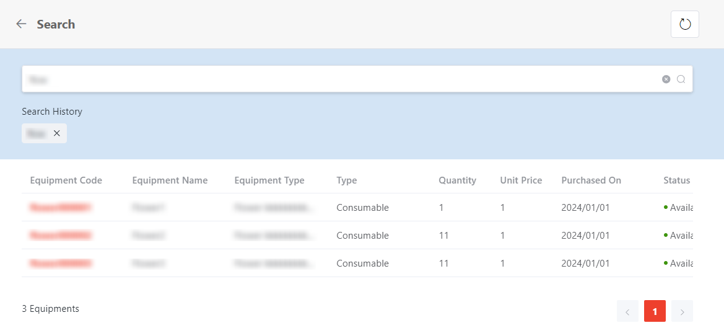
Task: Open the first row's red equipment code link
Action: pos(61,208)
